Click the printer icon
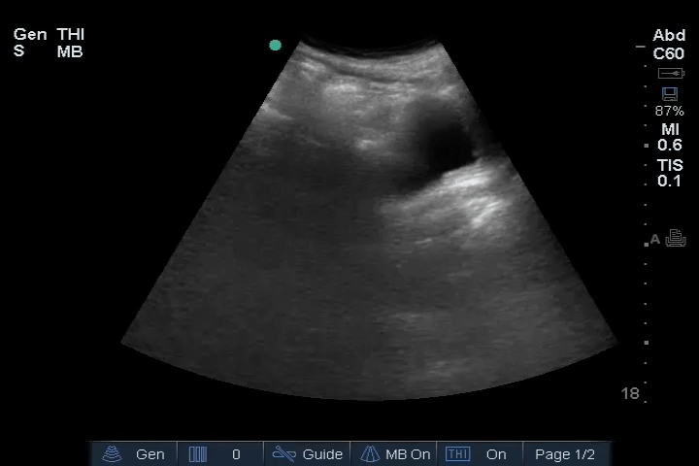Screen dimensions: 699x466 point(676,239)
